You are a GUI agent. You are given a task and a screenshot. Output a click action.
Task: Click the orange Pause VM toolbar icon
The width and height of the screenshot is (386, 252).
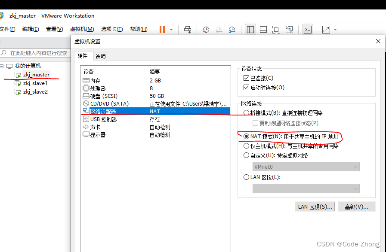point(162,30)
